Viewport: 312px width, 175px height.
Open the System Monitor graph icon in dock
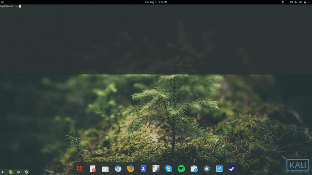(x=219, y=169)
